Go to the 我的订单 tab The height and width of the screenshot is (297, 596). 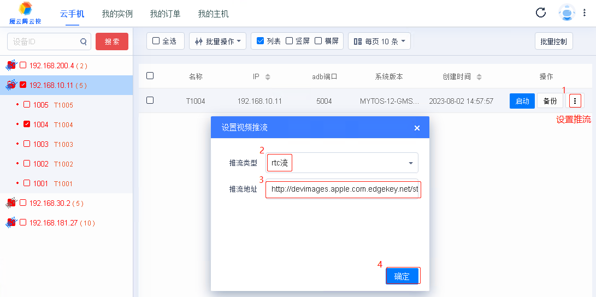click(x=165, y=14)
